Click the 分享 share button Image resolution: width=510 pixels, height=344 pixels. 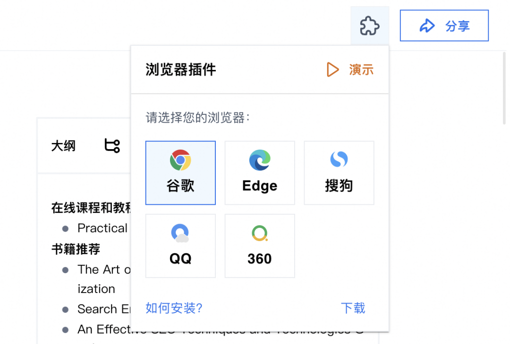[x=444, y=26]
